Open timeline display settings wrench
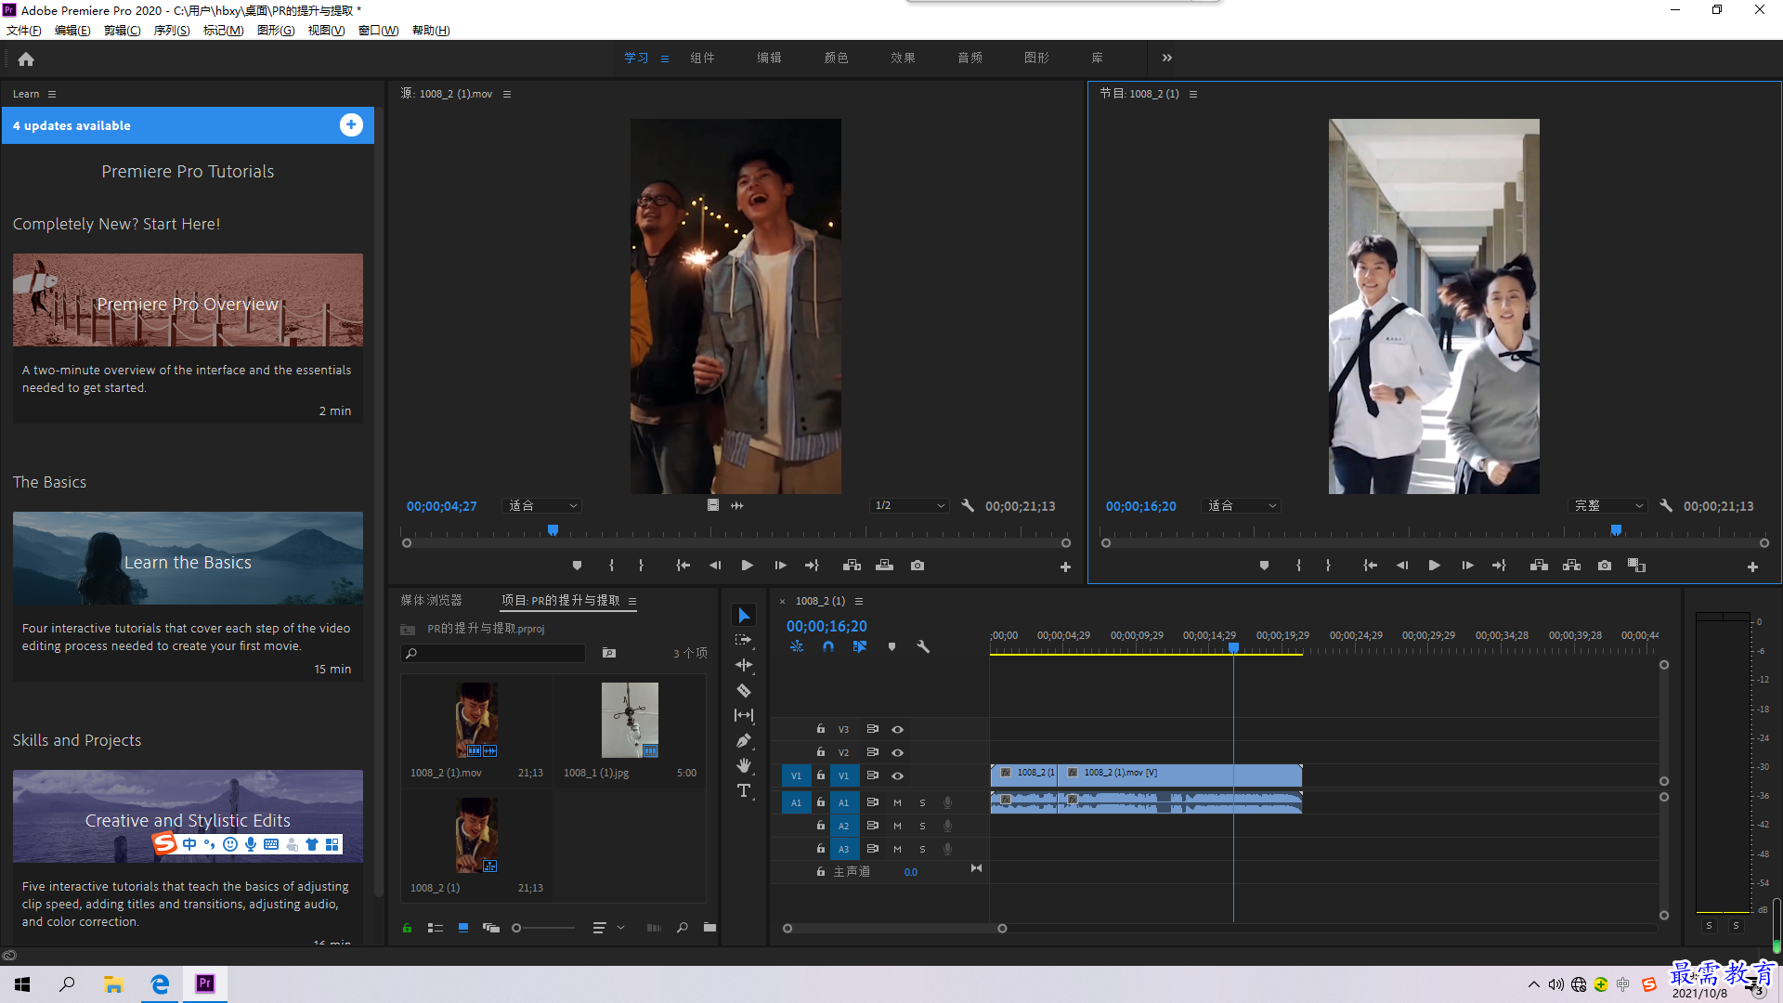Image resolution: width=1783 pixels, height=1003 pixels. pyautogui.click(x=923, y=646)
